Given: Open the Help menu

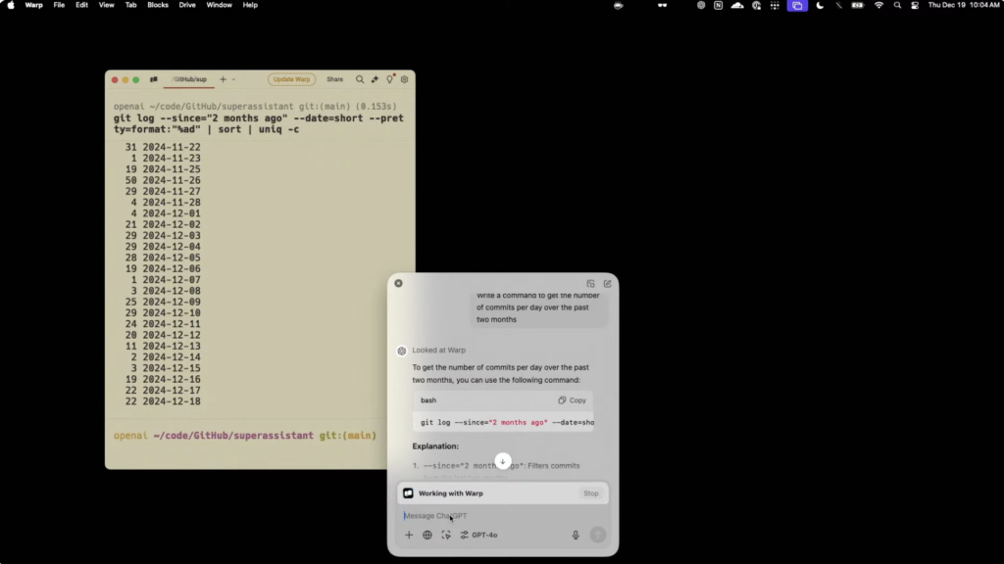Looking at the screenshot, I should point(250,5).
